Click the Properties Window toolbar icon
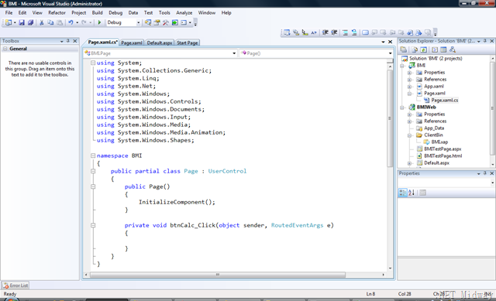 click(x=157, y=22)
